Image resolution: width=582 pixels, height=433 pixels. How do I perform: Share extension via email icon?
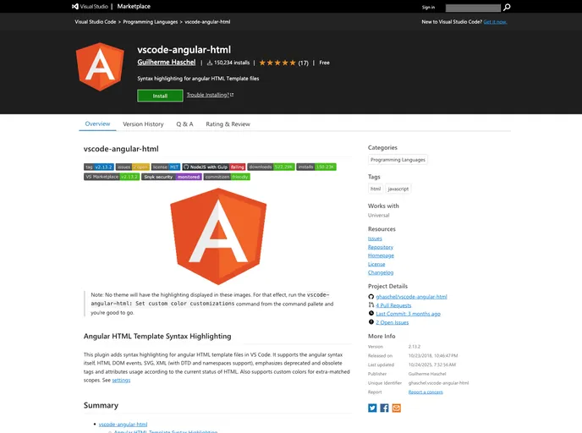click(396, 408)
